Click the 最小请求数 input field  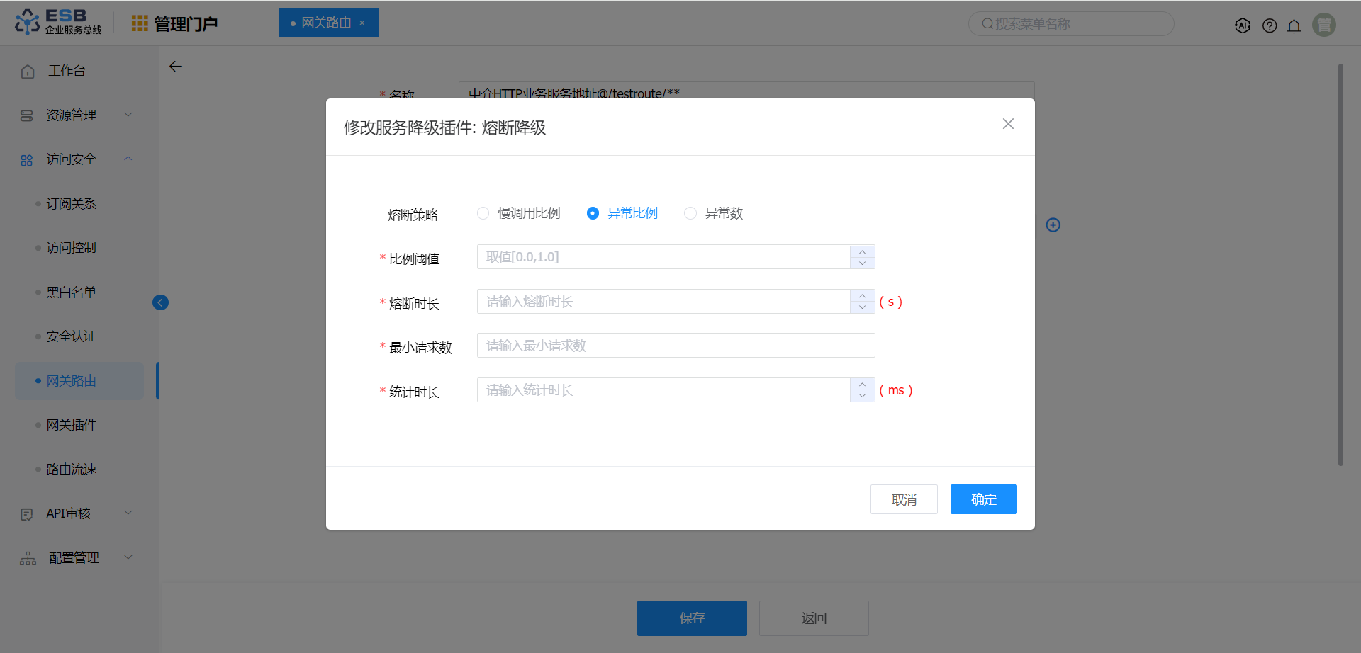[676, 346]
